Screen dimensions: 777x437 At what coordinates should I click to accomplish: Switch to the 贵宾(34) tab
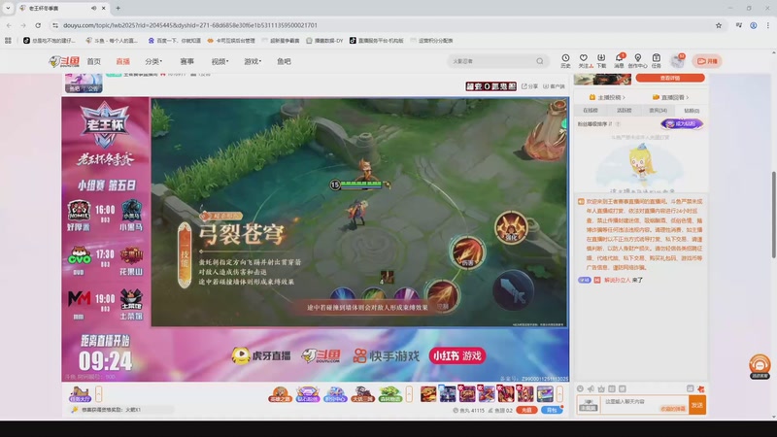click(659, 111)
